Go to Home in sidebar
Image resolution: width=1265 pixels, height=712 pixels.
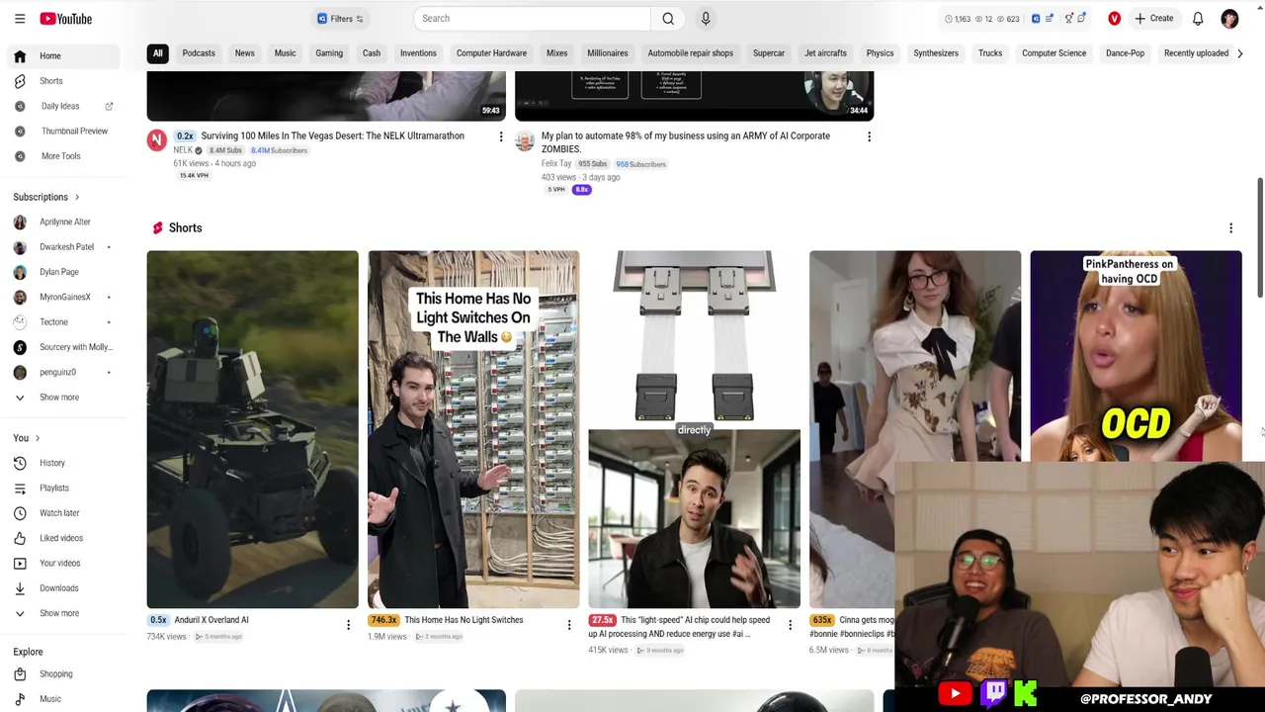click(x=63, y=56)
